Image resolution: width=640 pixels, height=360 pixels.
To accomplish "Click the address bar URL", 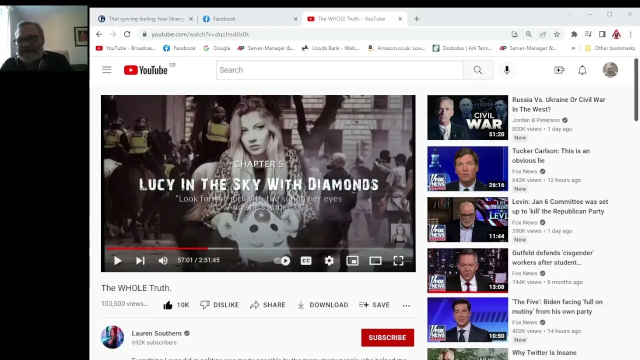I will click(x=200, y=34).
